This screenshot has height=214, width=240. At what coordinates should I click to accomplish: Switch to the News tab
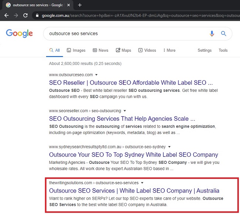pyautogui.click(x=100, y=50)
